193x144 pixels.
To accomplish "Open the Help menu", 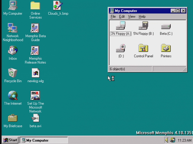I will pos(142,16).
